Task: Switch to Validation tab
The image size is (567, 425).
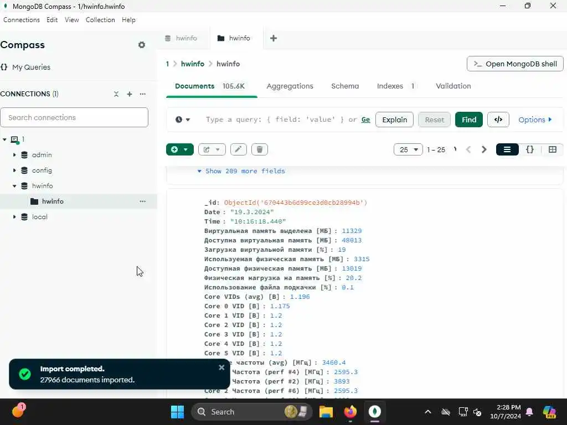Action: tap(453, 86)
